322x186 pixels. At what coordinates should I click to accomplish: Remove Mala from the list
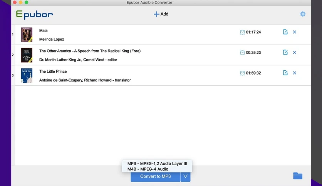(x=295, y=32)
